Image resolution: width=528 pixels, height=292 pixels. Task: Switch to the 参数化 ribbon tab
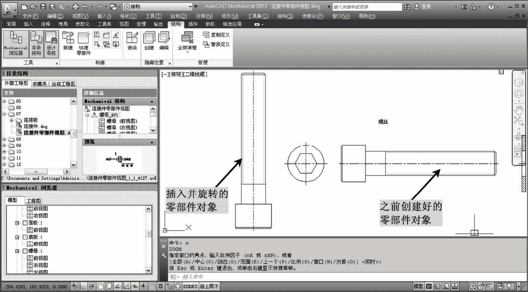[x=82, y=24]
